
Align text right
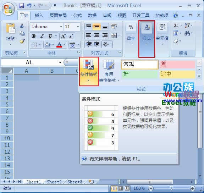tap(105, 35)
